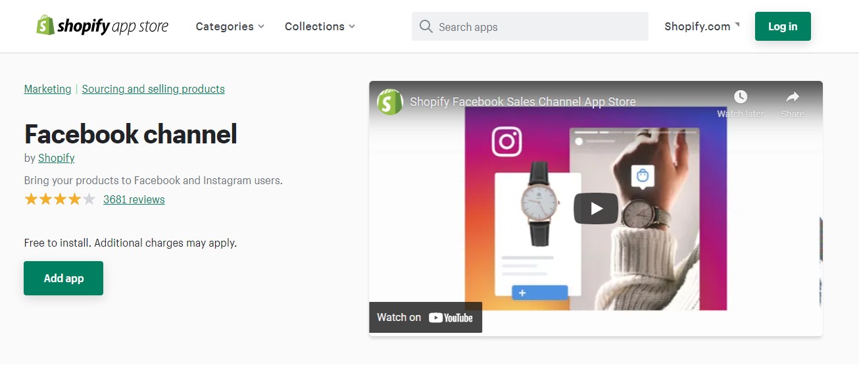This screenshot has height=369, width=859.
Task: Expand the Collections menu
Action: 320,26
